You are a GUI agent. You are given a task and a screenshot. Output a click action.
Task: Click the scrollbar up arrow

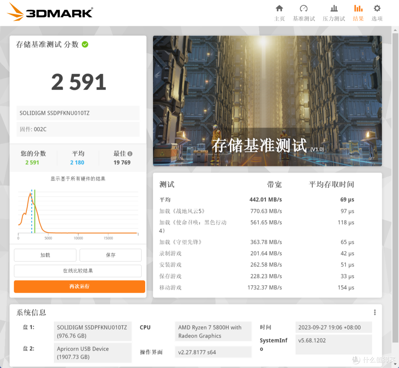click(x=395, y=30)
